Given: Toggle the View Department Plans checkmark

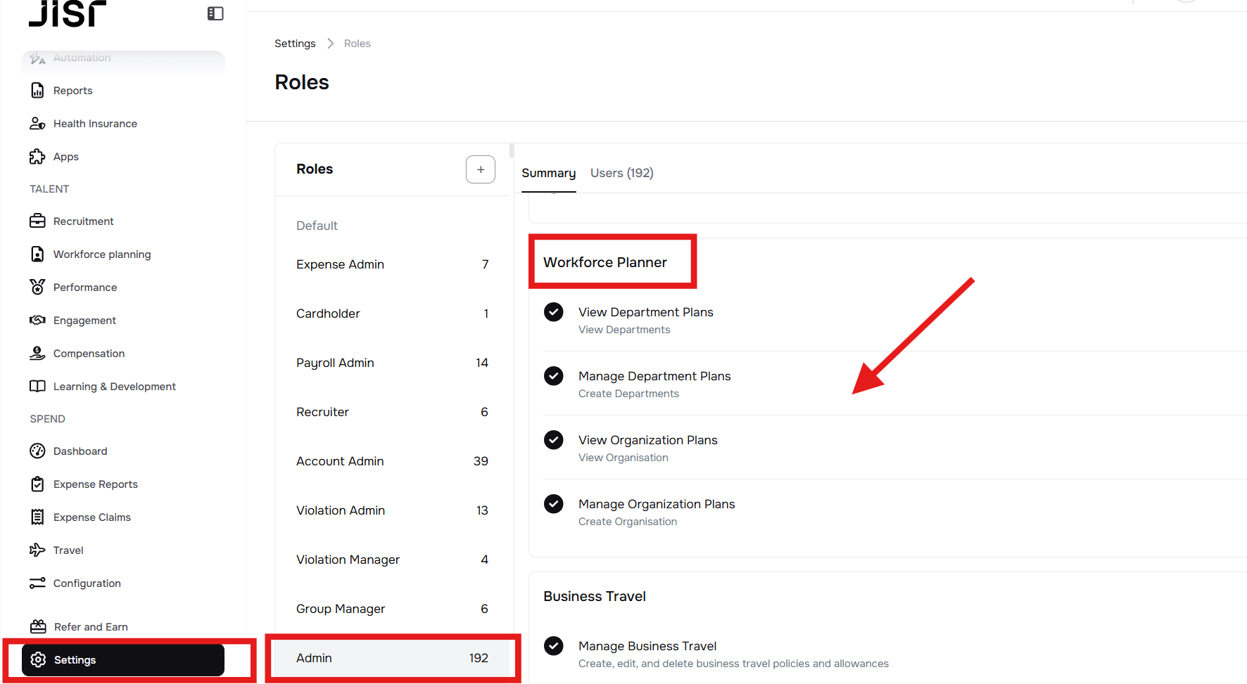Looking at the screenshot, I should click(554, 312).
